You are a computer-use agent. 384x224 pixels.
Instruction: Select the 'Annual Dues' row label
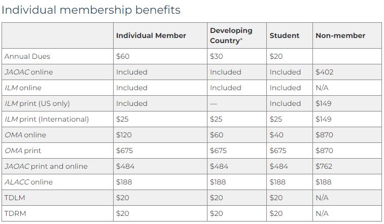27,56
